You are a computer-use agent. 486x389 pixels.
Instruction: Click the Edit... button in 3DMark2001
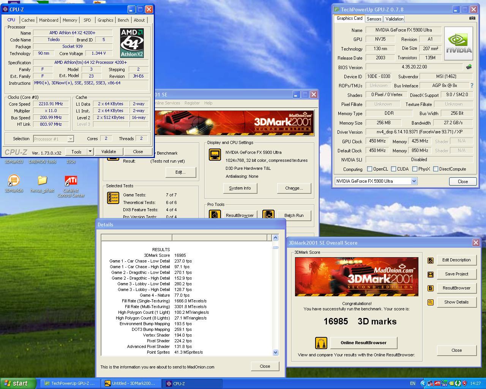click(x=180, y=172)
